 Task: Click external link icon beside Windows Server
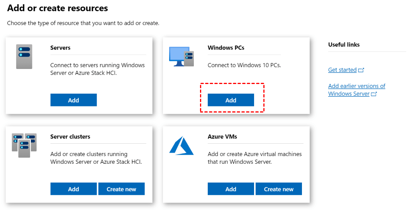374,94
